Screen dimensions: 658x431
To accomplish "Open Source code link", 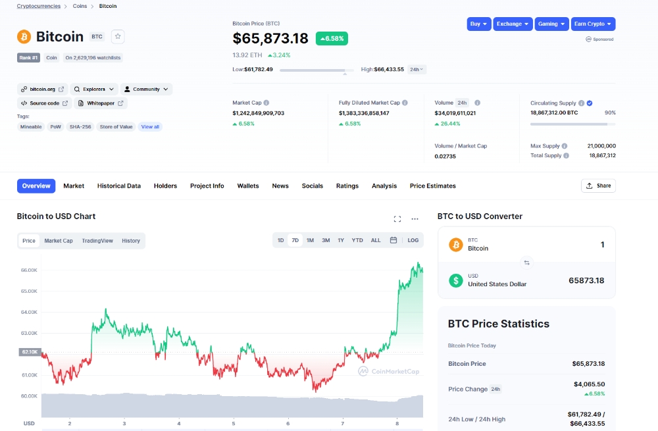I will 44,103.
